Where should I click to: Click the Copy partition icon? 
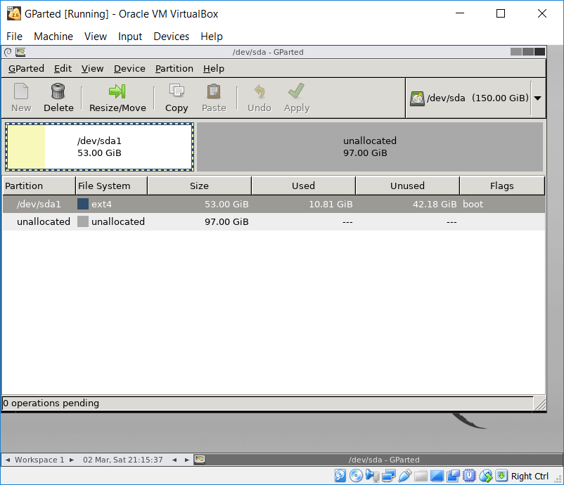[x=176, y=98]
